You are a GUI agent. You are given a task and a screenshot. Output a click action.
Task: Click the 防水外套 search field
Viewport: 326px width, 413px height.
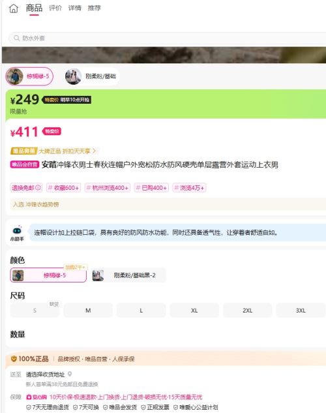[168, 38]
